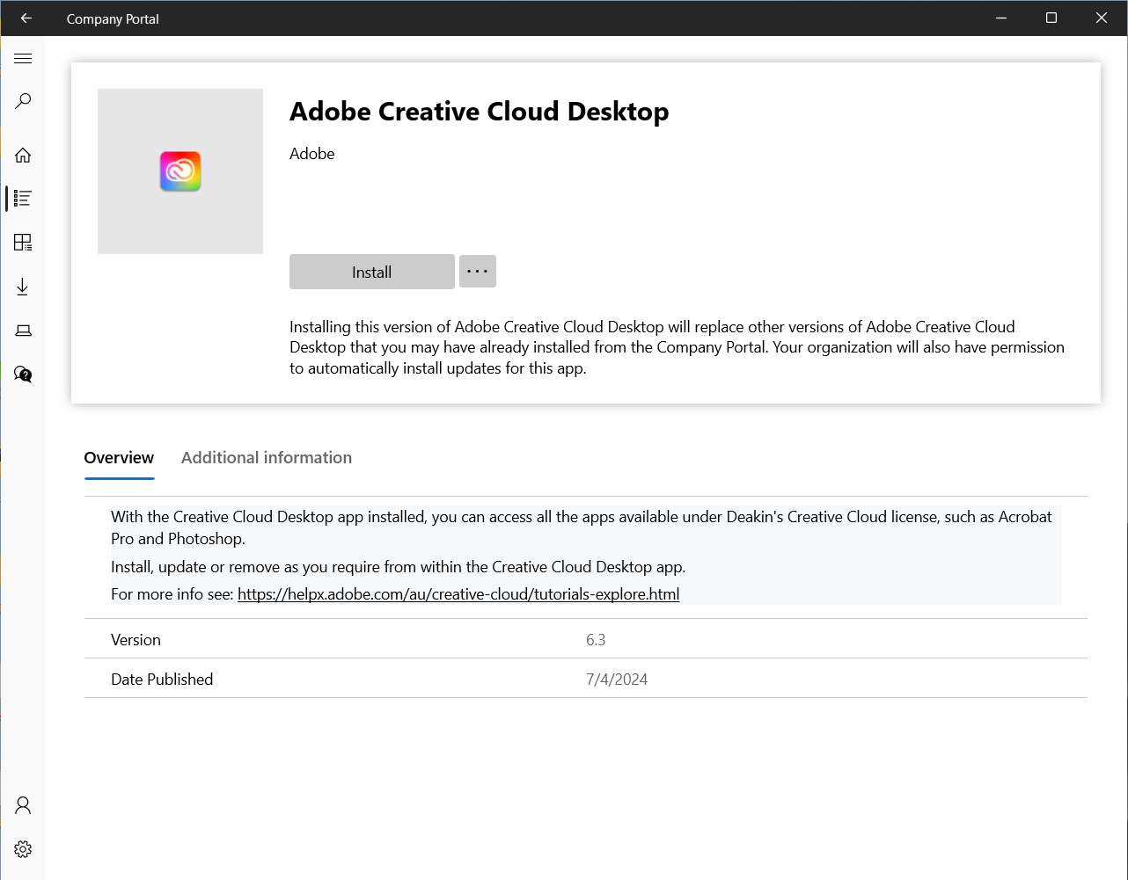The height and width of the screenshot is (880, 1128).
Task: Open Downloads & updates sidebar icon
Action: pos(23,287)
